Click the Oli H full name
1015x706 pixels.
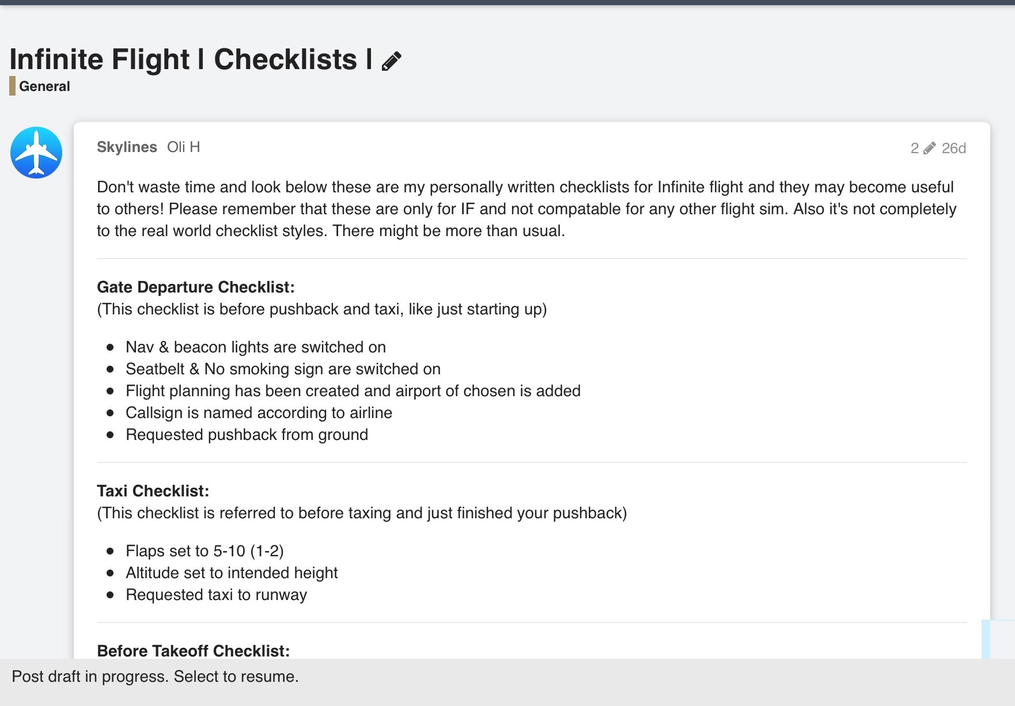pyautogui.click(x=183, y=147)
